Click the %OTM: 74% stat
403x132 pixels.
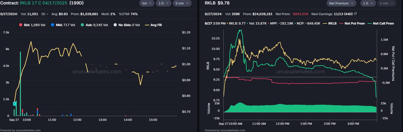point(128,14)
